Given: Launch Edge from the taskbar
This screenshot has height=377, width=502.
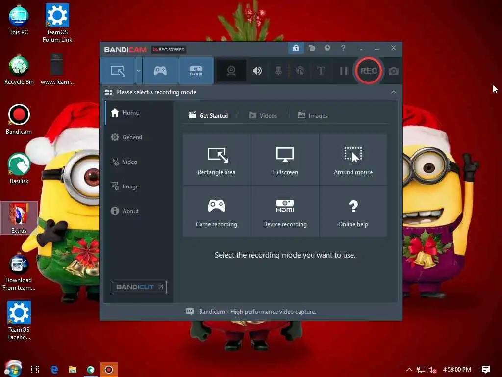Looking at the screenshot, I should pyautogui.click(x=54, y=370).
